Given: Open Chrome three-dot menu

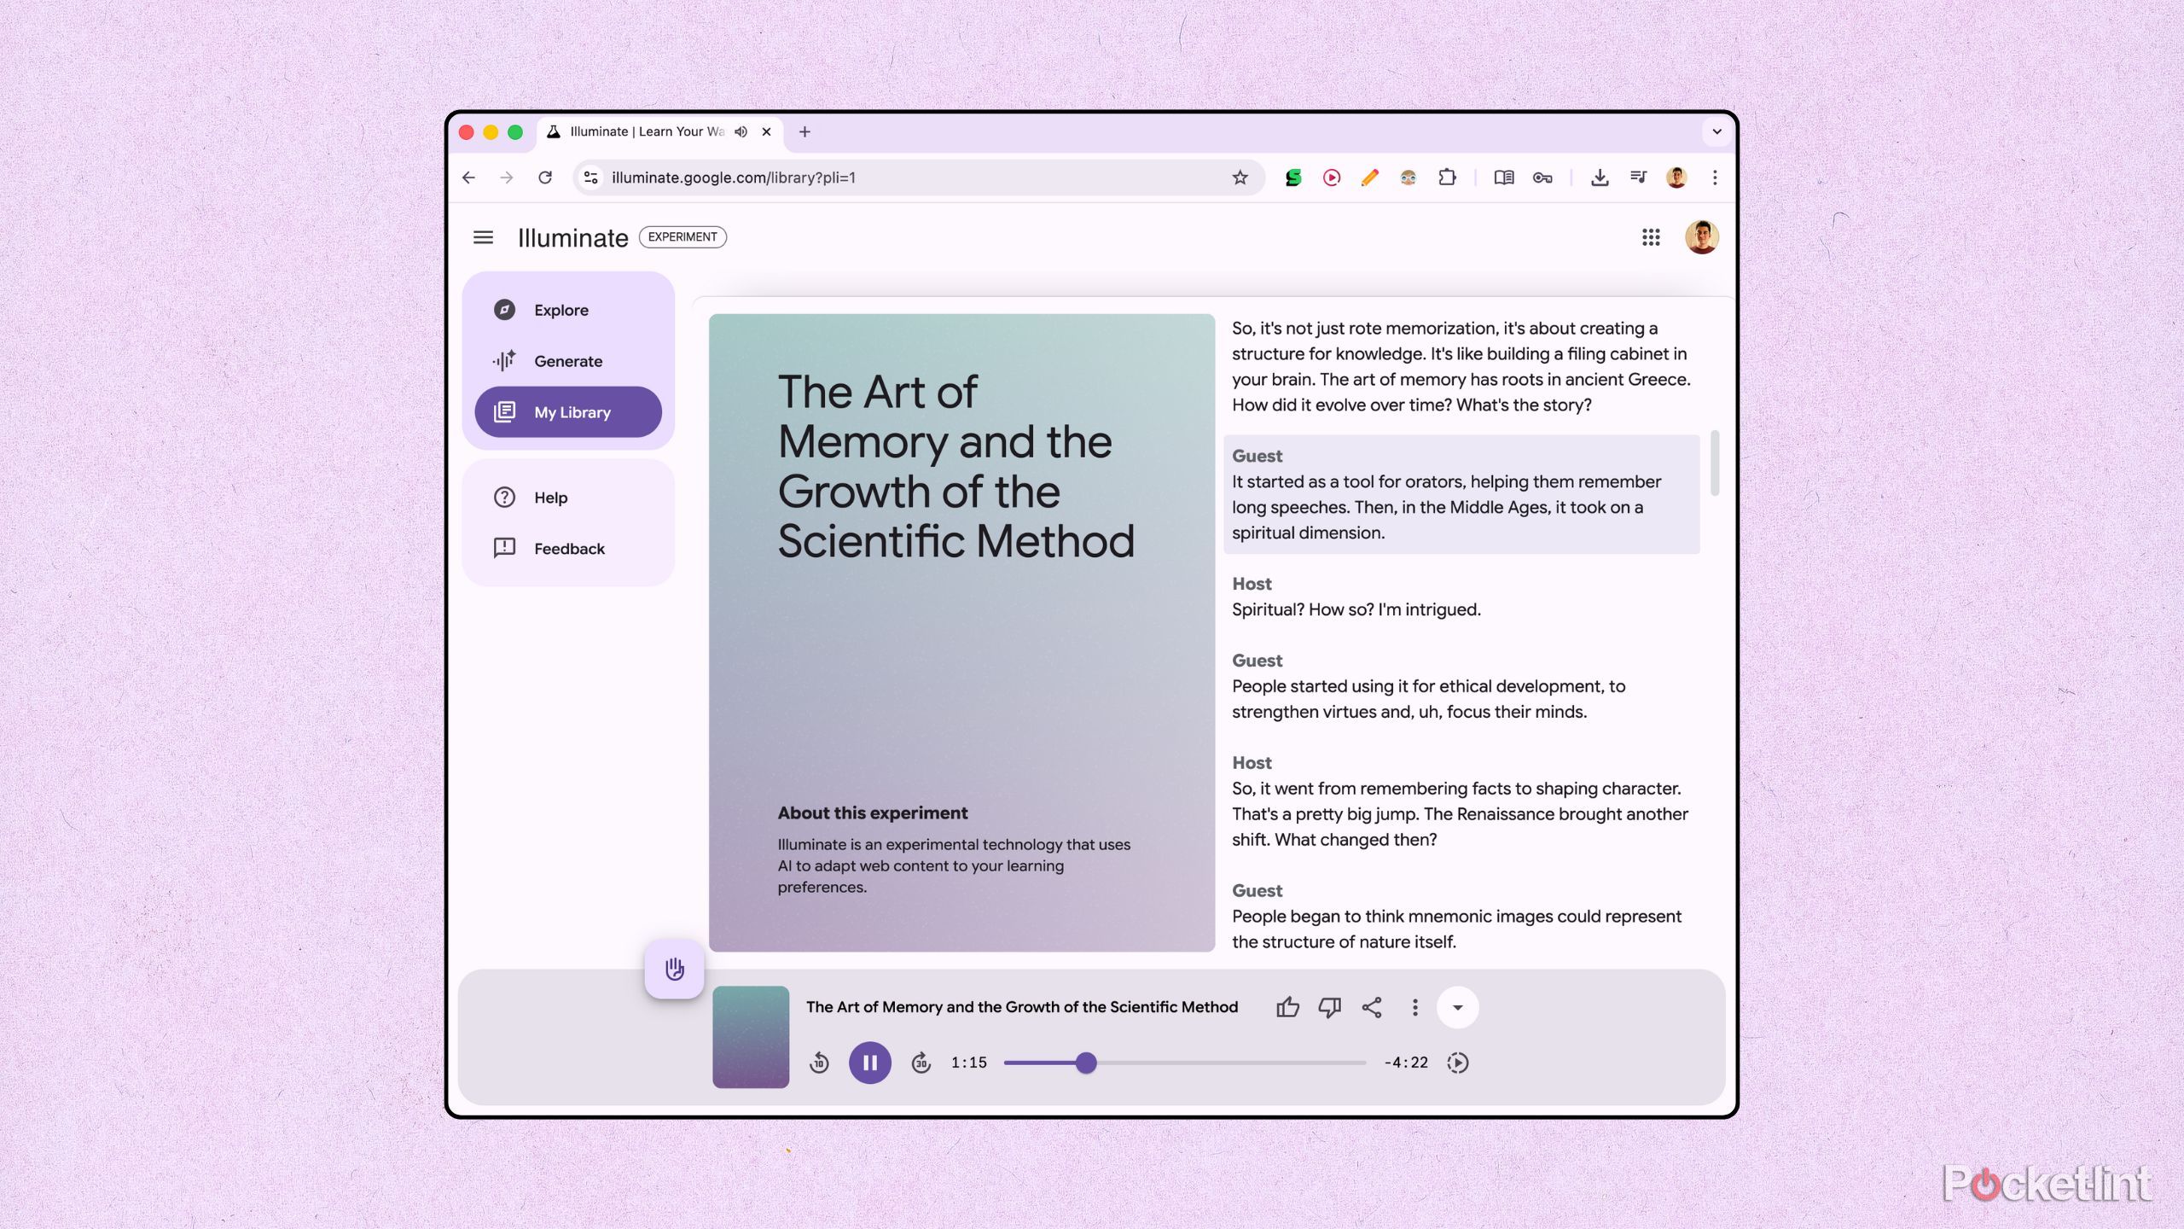Looking at the screenshot, I should click(x=1715, y=178).
